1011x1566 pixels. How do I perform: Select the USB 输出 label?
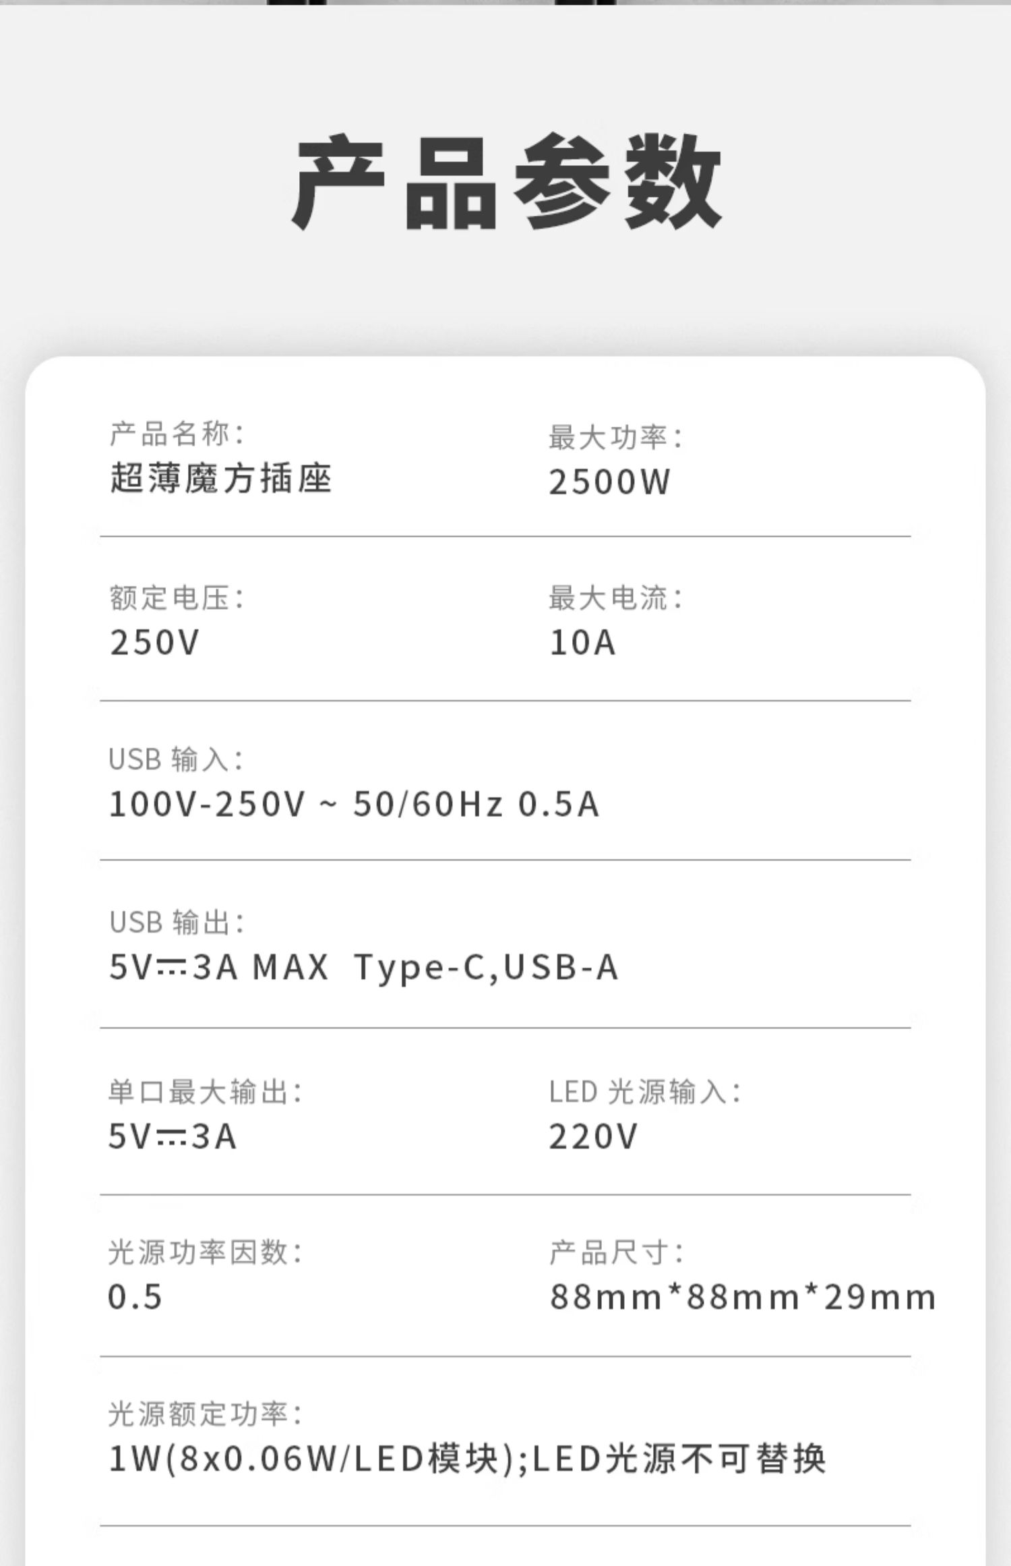pyautogui.click(x=177, y=922)
